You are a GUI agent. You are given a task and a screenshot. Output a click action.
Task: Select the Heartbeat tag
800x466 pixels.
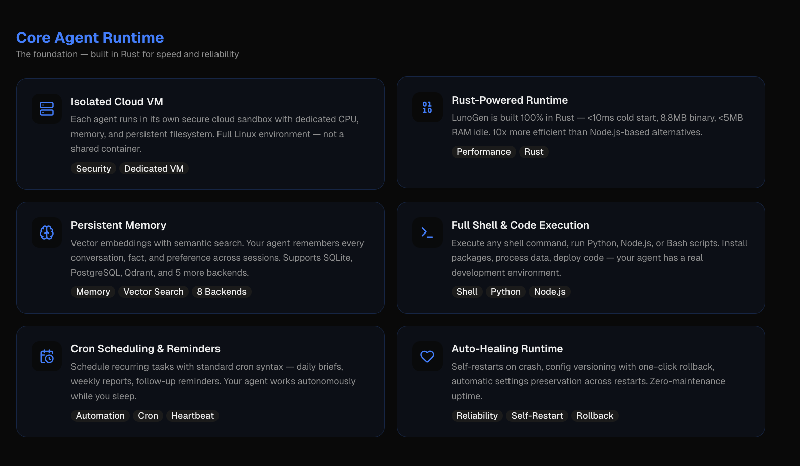pos(192,416)
